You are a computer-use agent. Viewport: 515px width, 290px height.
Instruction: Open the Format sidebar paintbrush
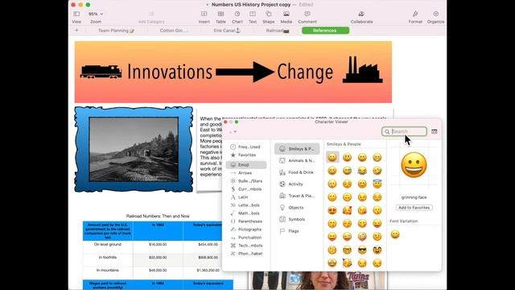415,17
